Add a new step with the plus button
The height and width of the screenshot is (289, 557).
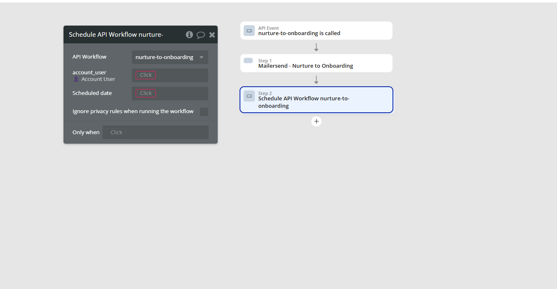[316, 121]
